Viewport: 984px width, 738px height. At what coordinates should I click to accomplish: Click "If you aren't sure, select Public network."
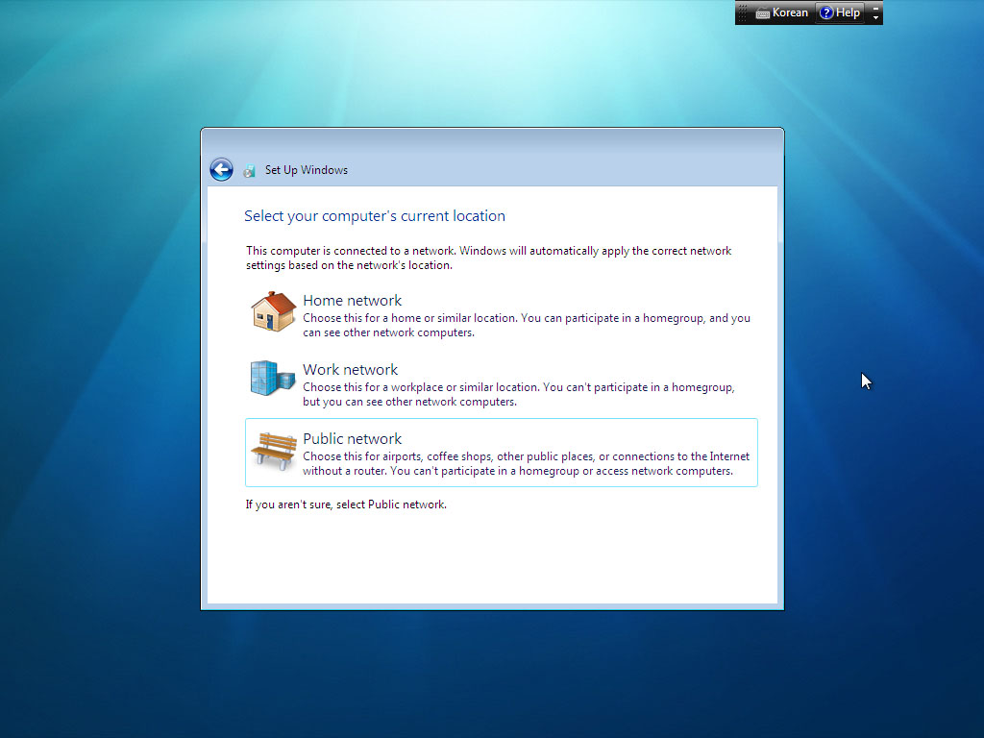tap(346, 504)
